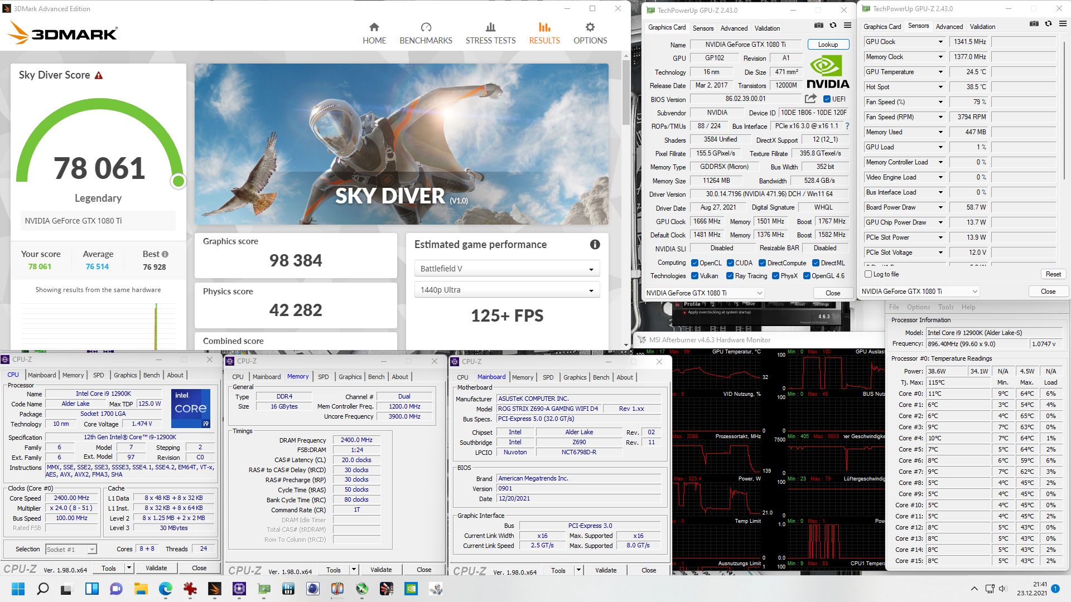Click the Lookup button in GPU-Z
This screenshot has height=602, width=1071.
coord(828,45)
